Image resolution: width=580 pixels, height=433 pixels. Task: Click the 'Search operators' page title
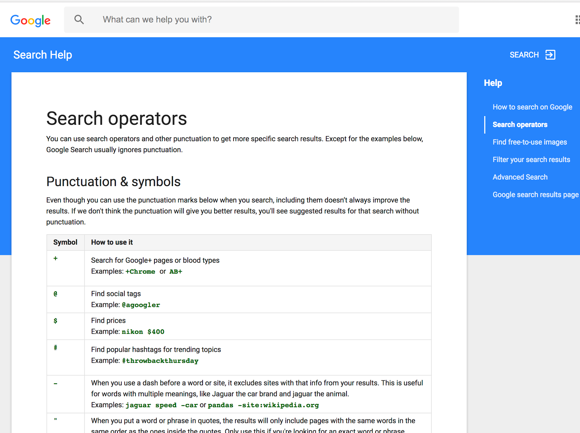click(116, 119)
